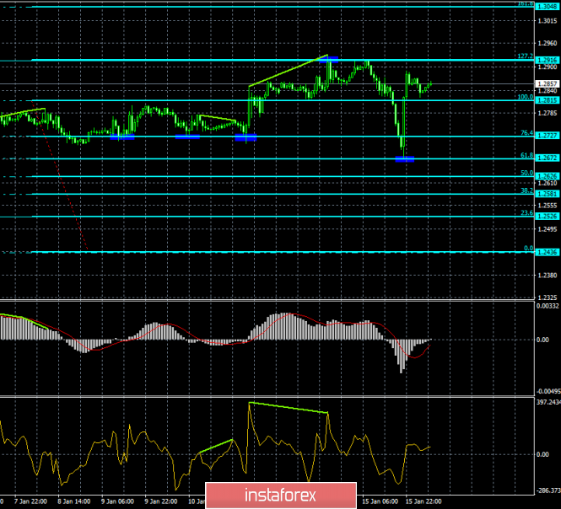Click the blue marker at the 1.2916 high
561x509 pixels.
(x=329, y=60)
